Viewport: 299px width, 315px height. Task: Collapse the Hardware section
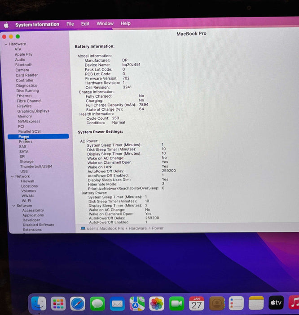[6, 44]
